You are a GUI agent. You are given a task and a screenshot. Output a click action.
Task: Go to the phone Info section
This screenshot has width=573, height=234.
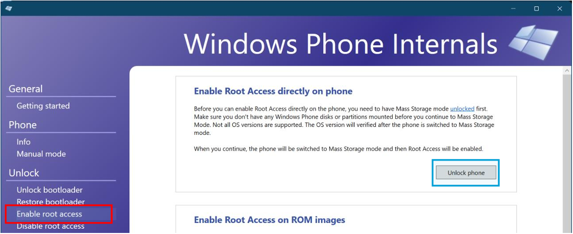click(24, 142)
